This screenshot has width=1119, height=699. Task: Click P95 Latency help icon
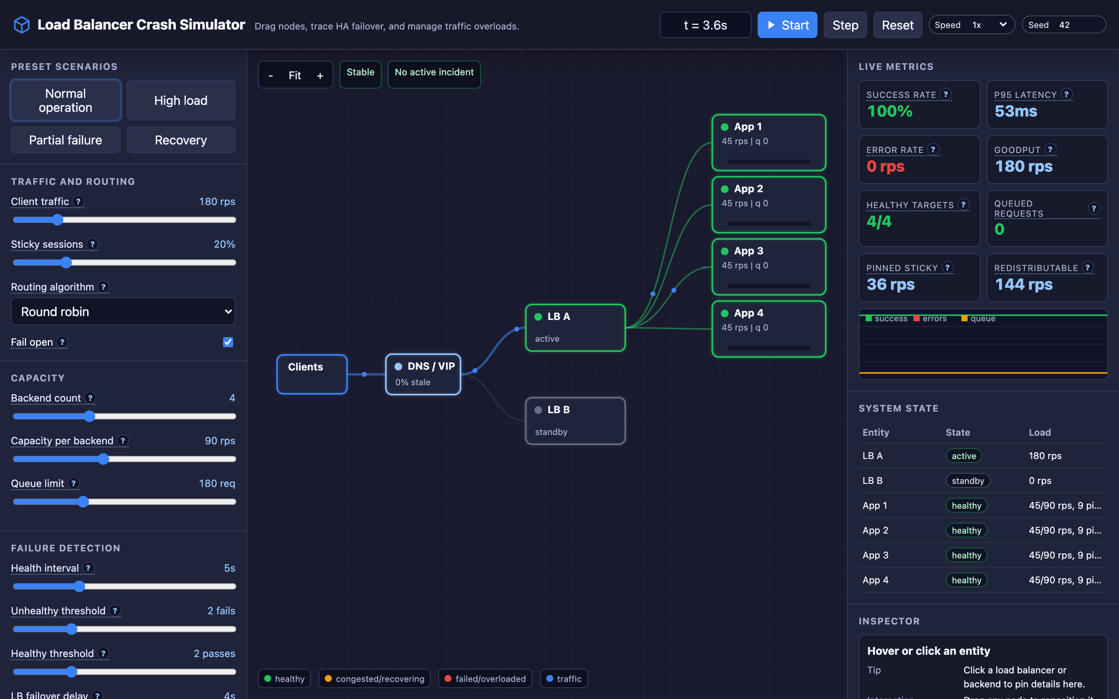1066,94
